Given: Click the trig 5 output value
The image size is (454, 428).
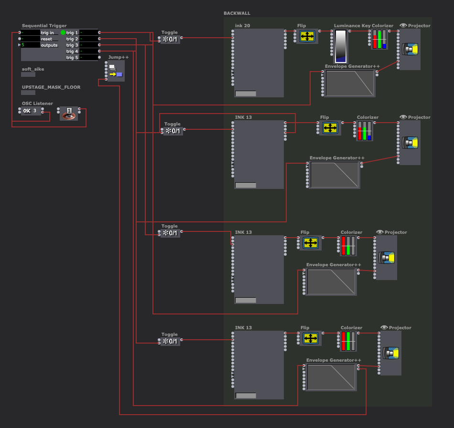Looking at the screenshot, I should [x=88, y=57].
